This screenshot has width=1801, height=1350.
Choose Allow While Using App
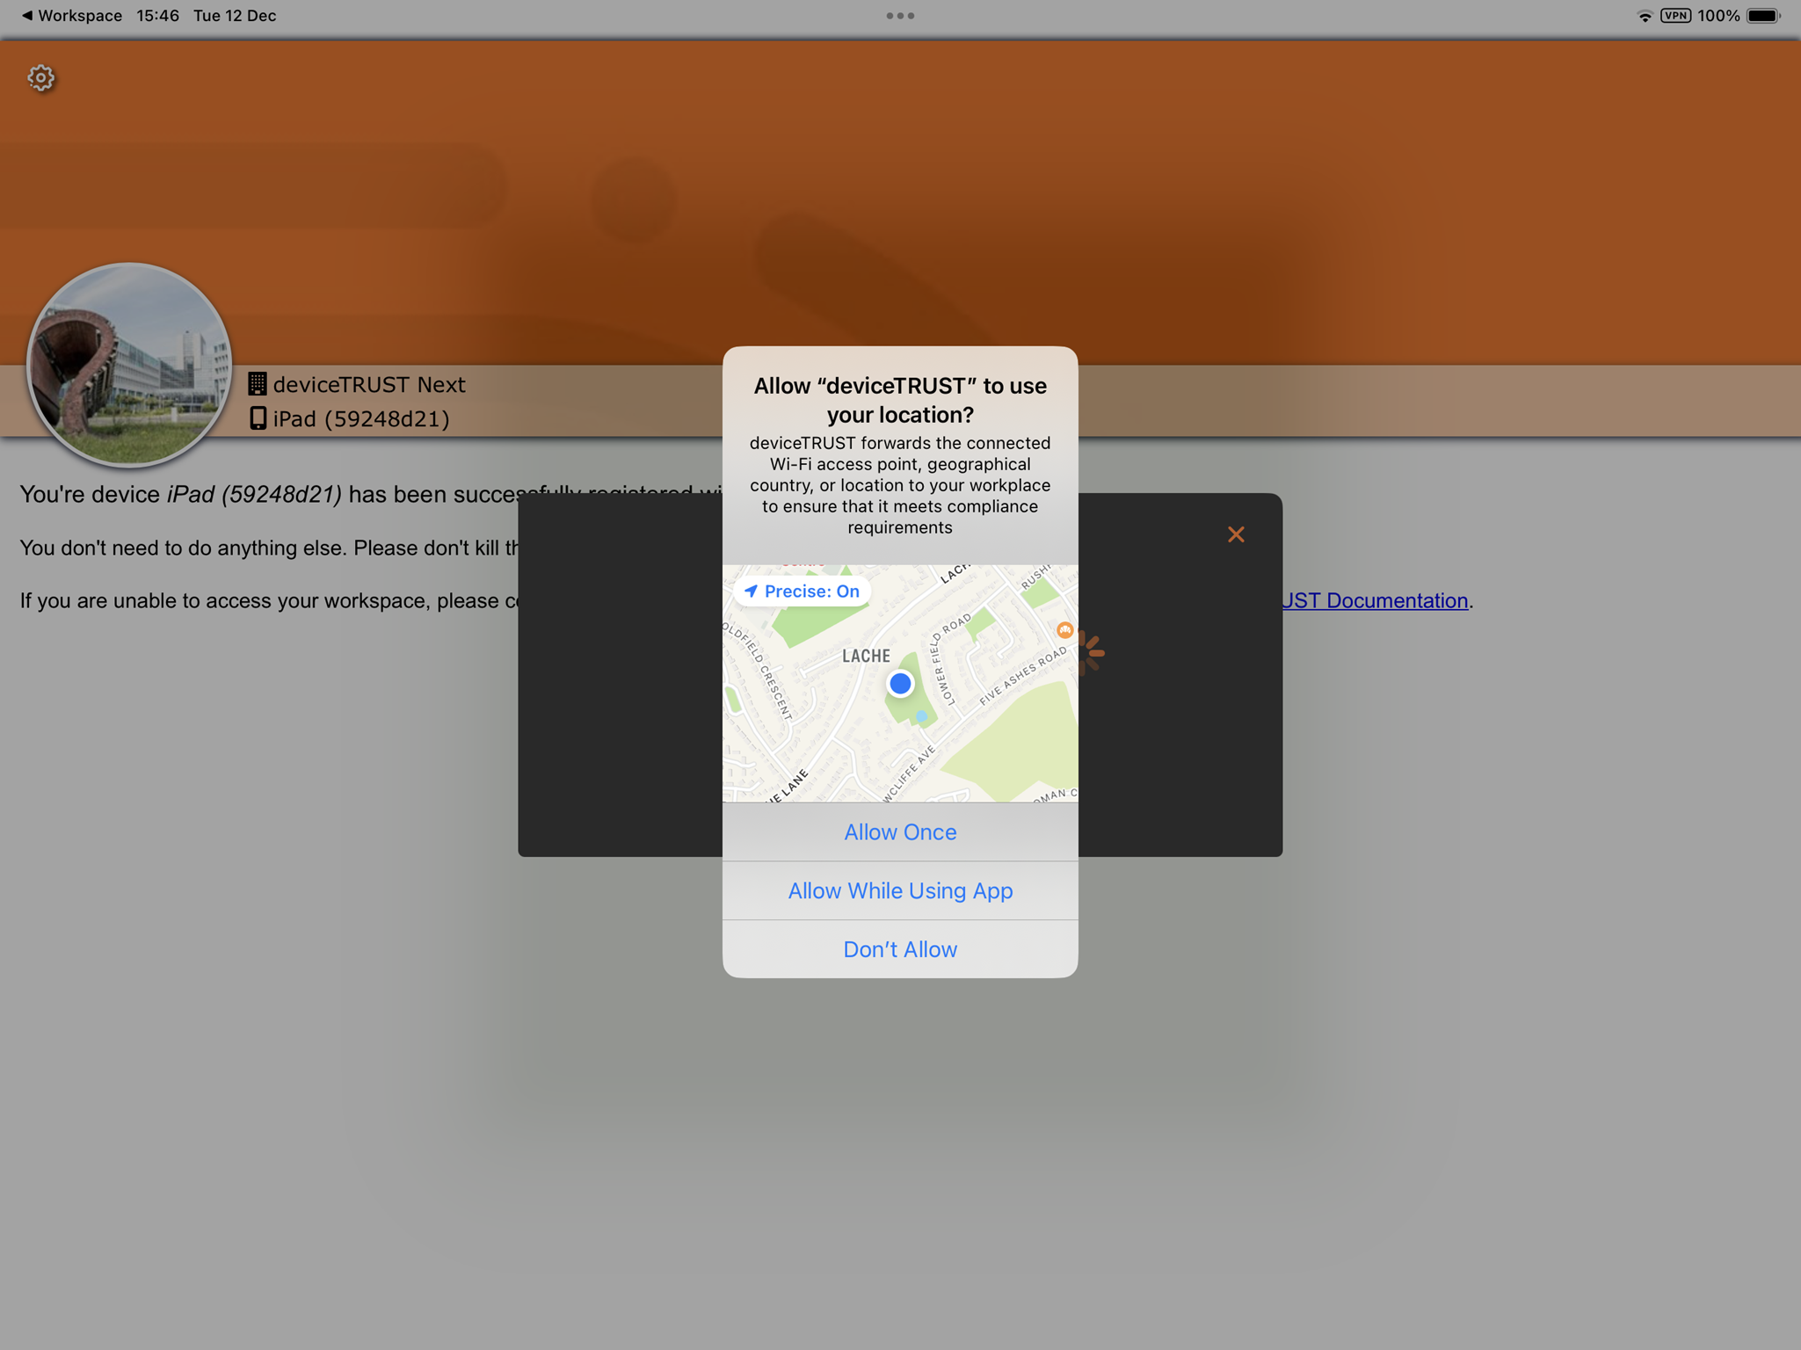pos(900,890)
